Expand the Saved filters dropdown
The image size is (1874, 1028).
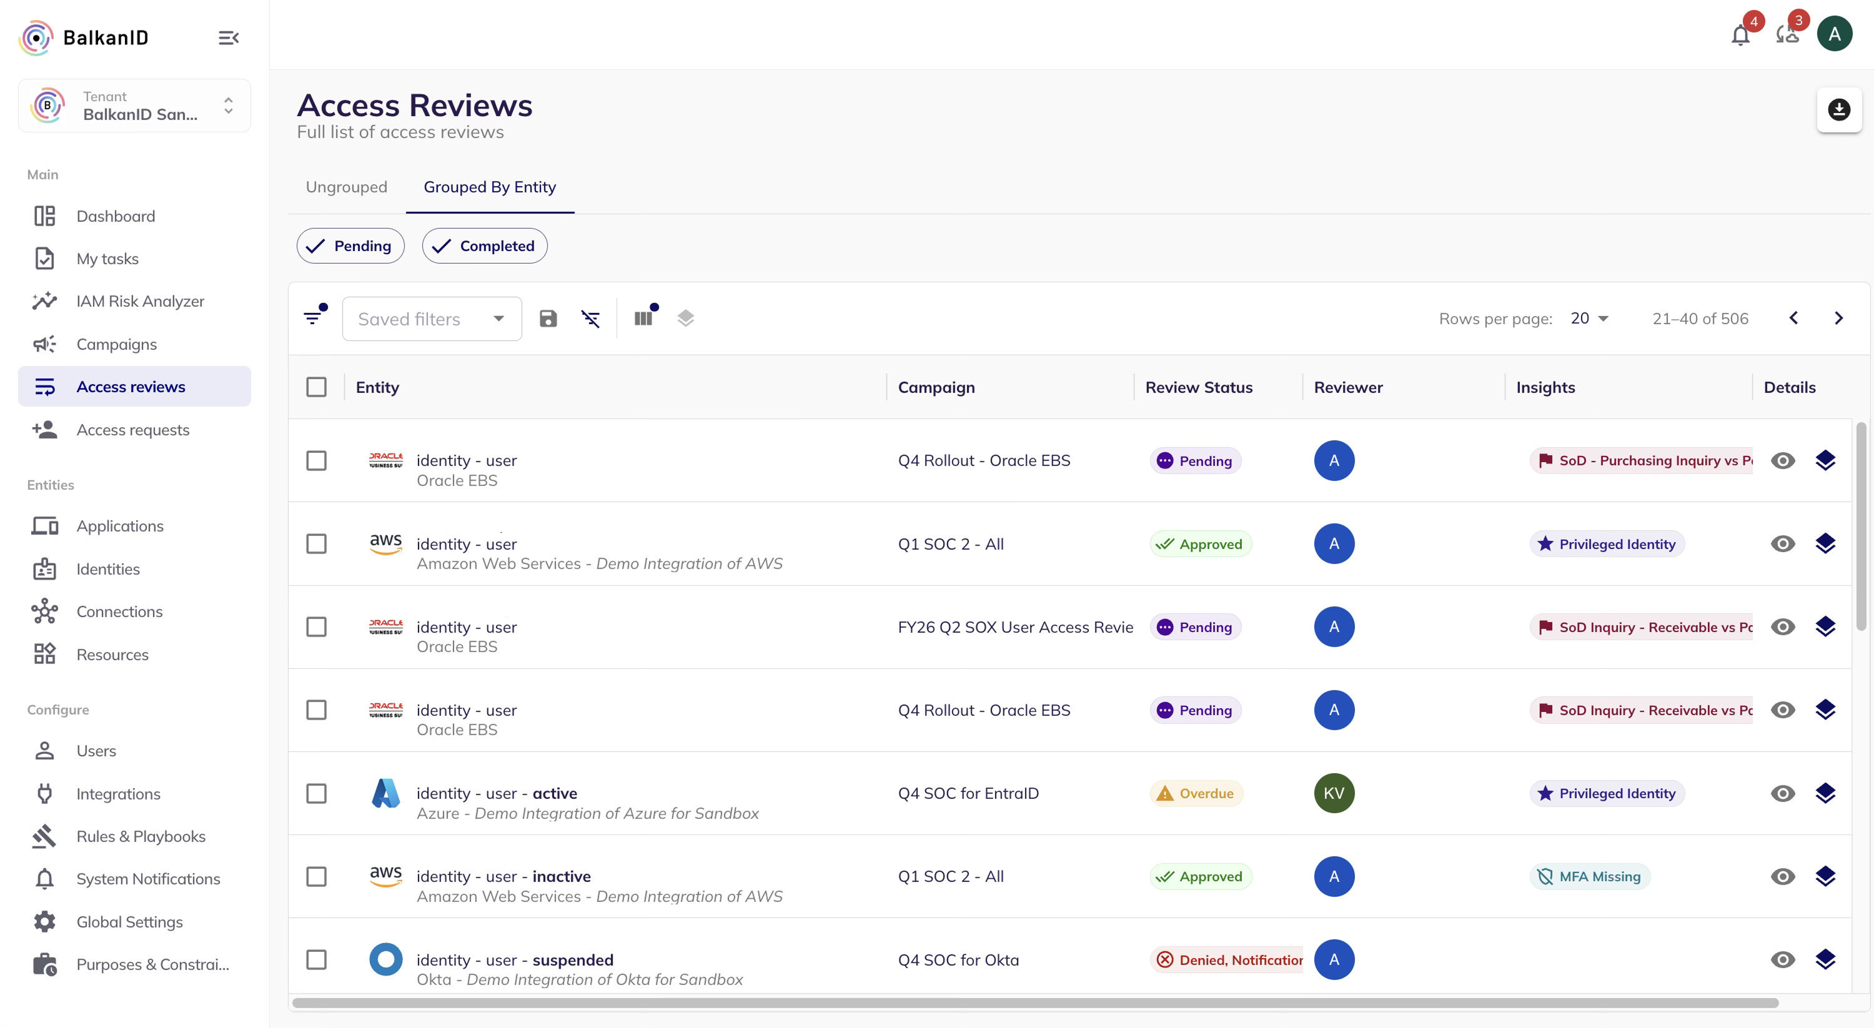coord(432,319)
